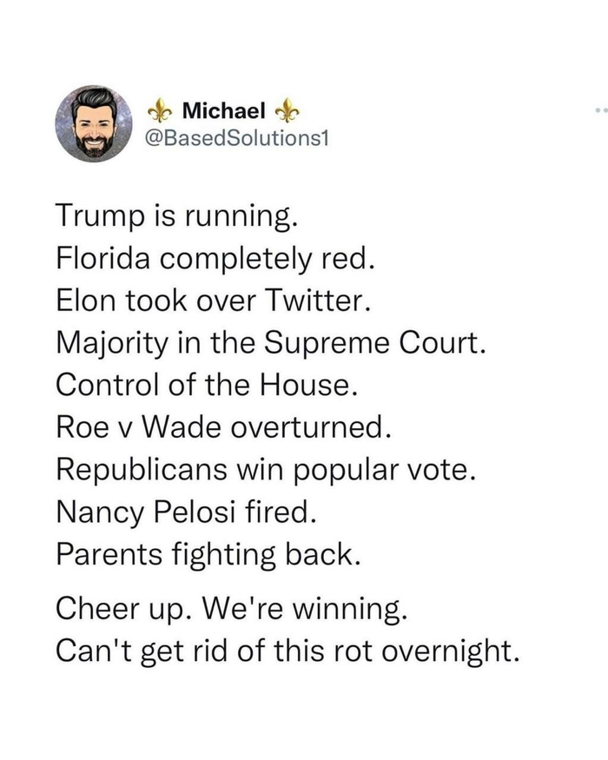The image size is (608, 760).
Task: Open the Michael display name link
Action: pos(223,111)
